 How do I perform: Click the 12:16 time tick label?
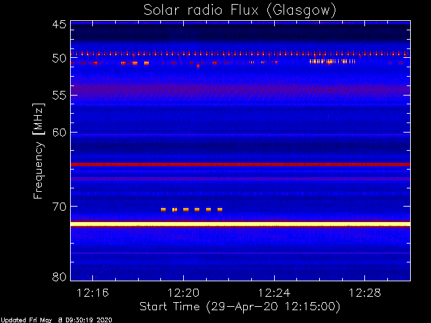[x=93, y=293]
